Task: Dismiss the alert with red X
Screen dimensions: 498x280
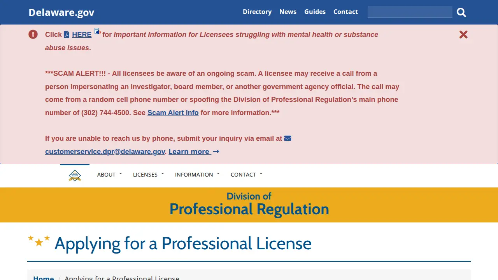Action: (x=463, y=35)
